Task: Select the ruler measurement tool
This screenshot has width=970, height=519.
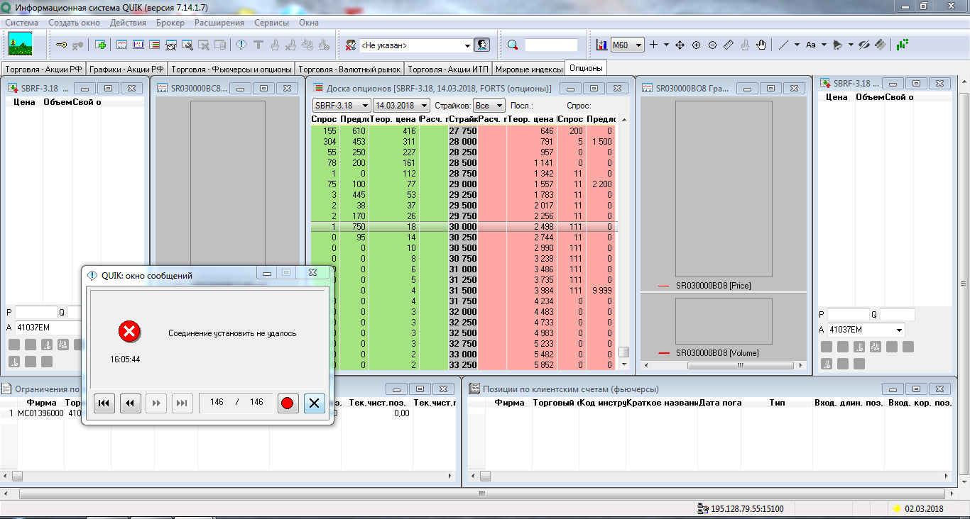Action: click(x=729, y=45)
